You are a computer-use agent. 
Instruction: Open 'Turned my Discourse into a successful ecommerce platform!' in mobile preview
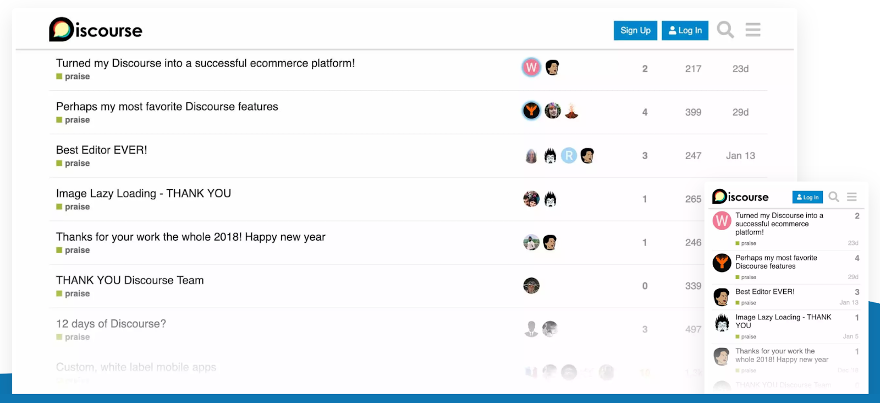779,224
